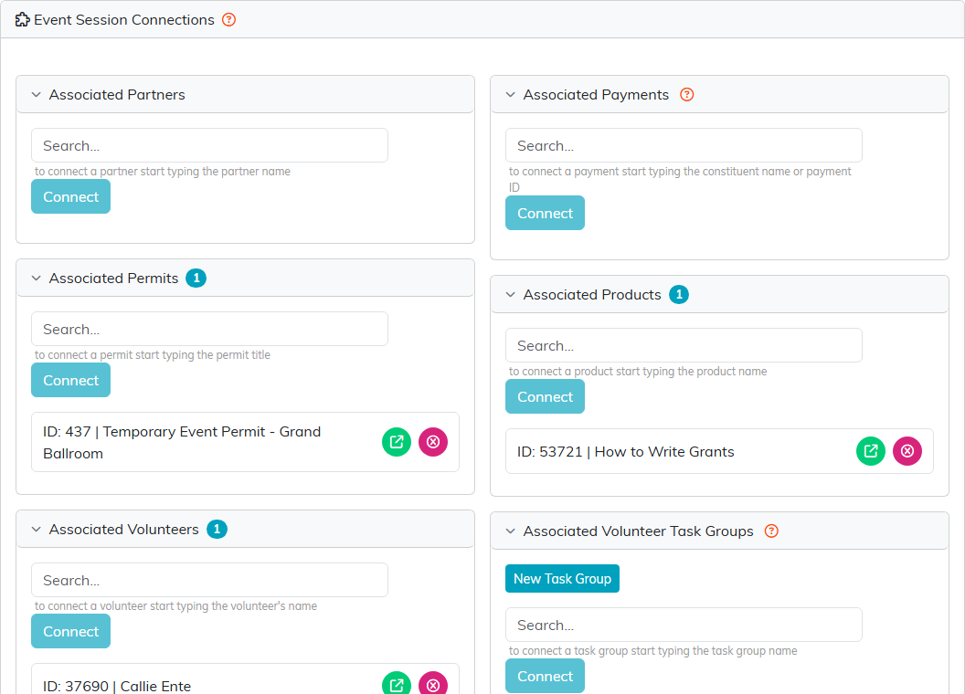Select 'ID: 53721 | How to Write Grants' text
Image resolution: width=965 pixels, height=694 pixels.
click(625, 452)
